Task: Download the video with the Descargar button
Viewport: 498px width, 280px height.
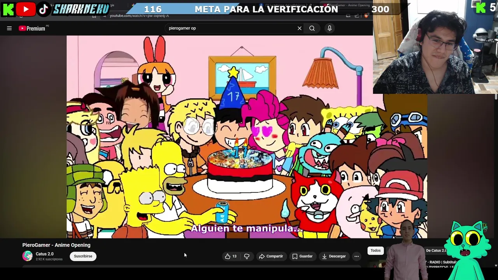Action: (334, 256)
